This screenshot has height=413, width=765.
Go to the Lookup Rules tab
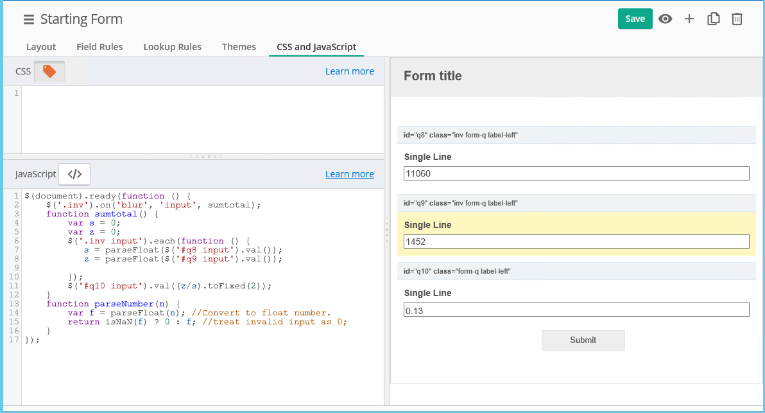(172, 47)
